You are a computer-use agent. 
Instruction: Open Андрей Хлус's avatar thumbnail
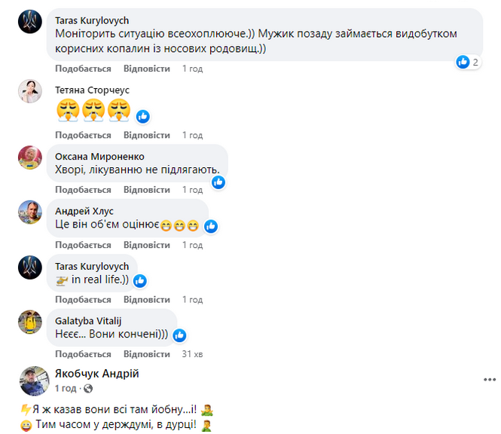pyautogui.click(x=29, y=212)
